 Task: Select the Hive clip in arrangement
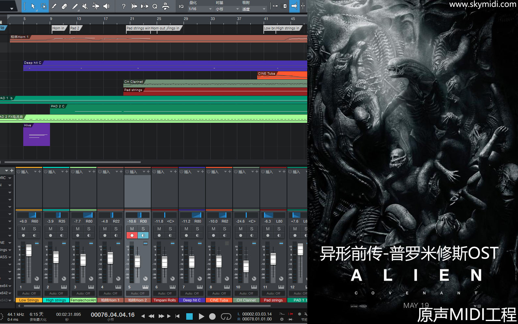[x=37, y=135]
